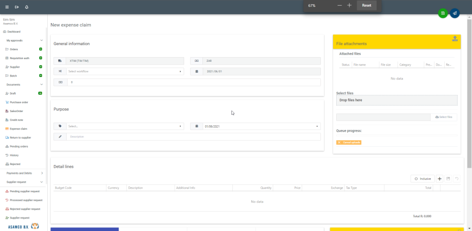Open the notifications bell
The height and width of the screenshot is (231, 472).
27,7
